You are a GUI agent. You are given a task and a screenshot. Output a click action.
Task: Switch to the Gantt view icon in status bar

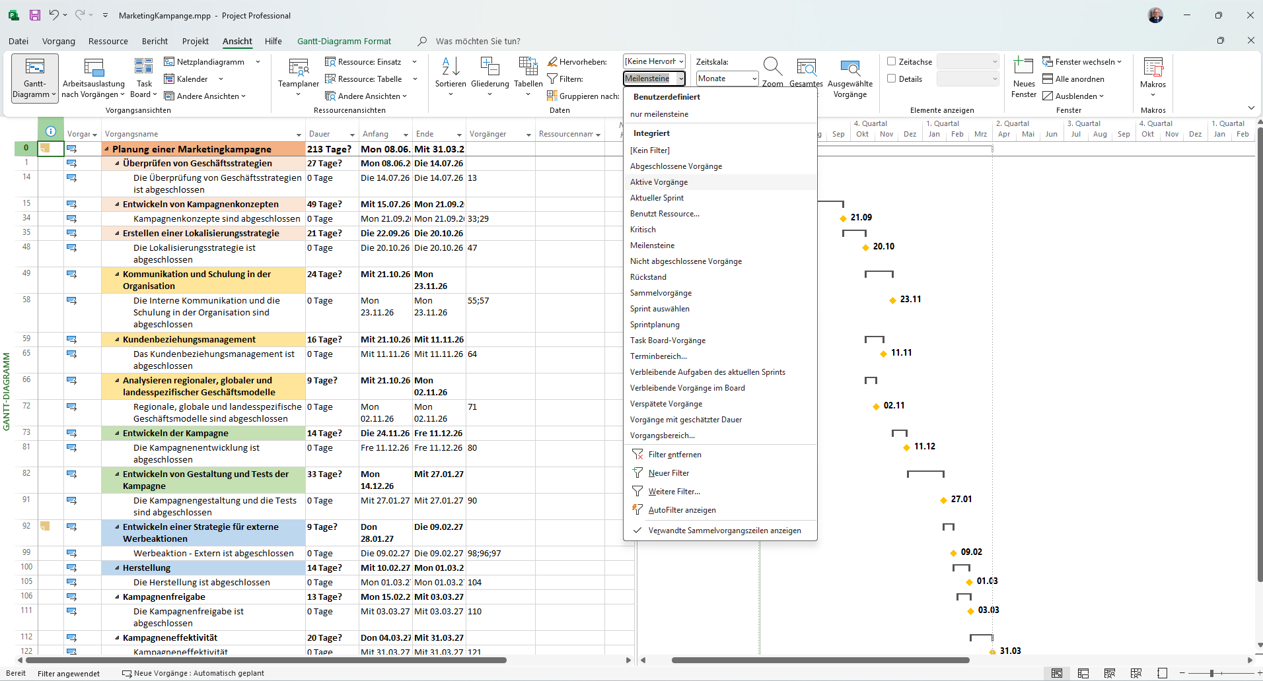coord(1057,673)
